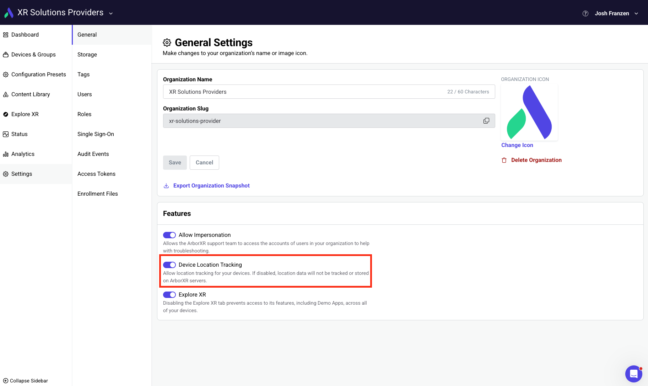This screenshot has height=386, width=648.
Task: Click the Organization Slug field
Action: (329, 121)
